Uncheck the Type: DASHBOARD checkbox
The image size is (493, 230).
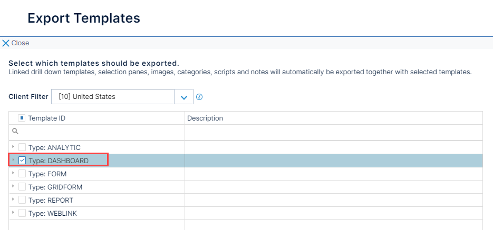[x=22, y=161]
